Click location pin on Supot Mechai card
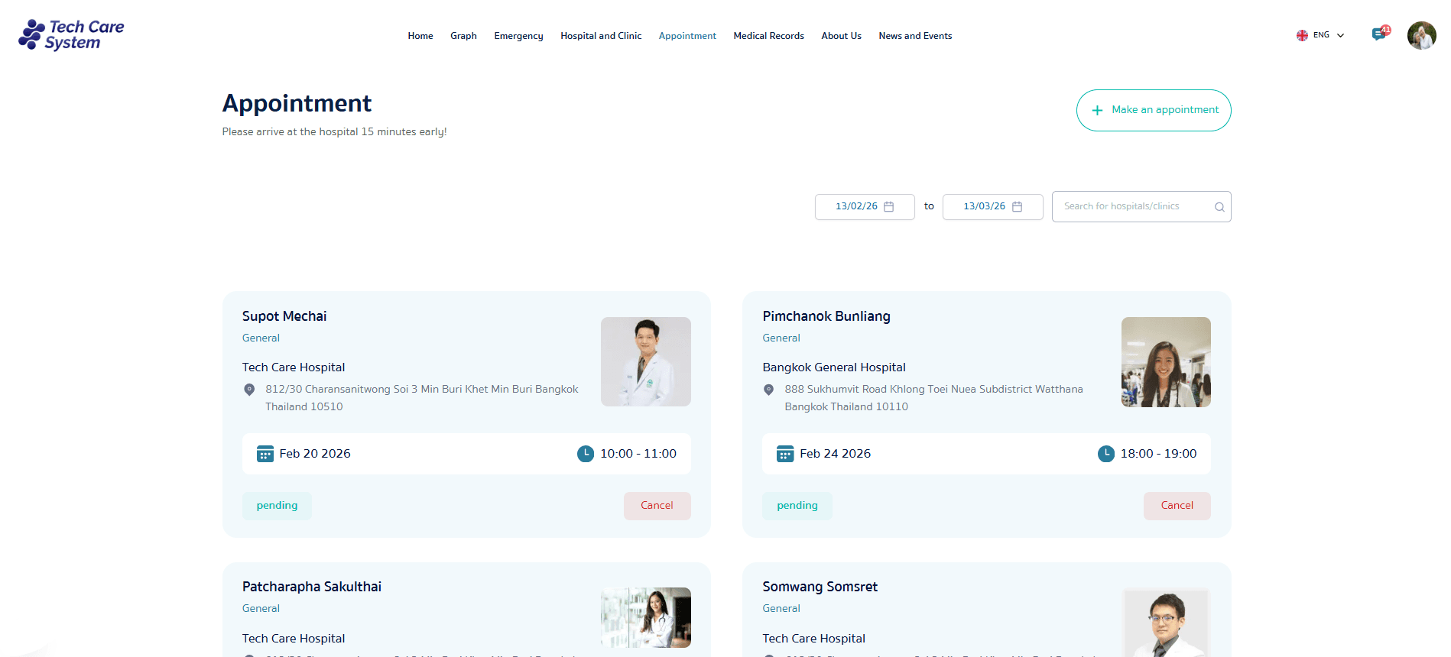The height and width of the screenshot is (657, 1451). pyautogui.click(x=249, y=390)
